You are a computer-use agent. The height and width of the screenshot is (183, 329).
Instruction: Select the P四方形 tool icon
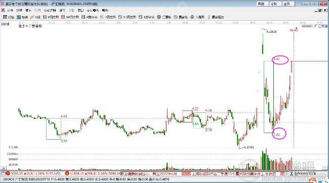tap(51, 17)
